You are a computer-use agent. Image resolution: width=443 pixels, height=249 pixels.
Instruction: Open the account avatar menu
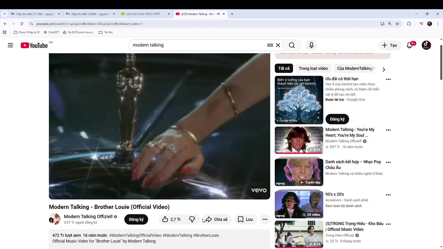pos(426,45)
